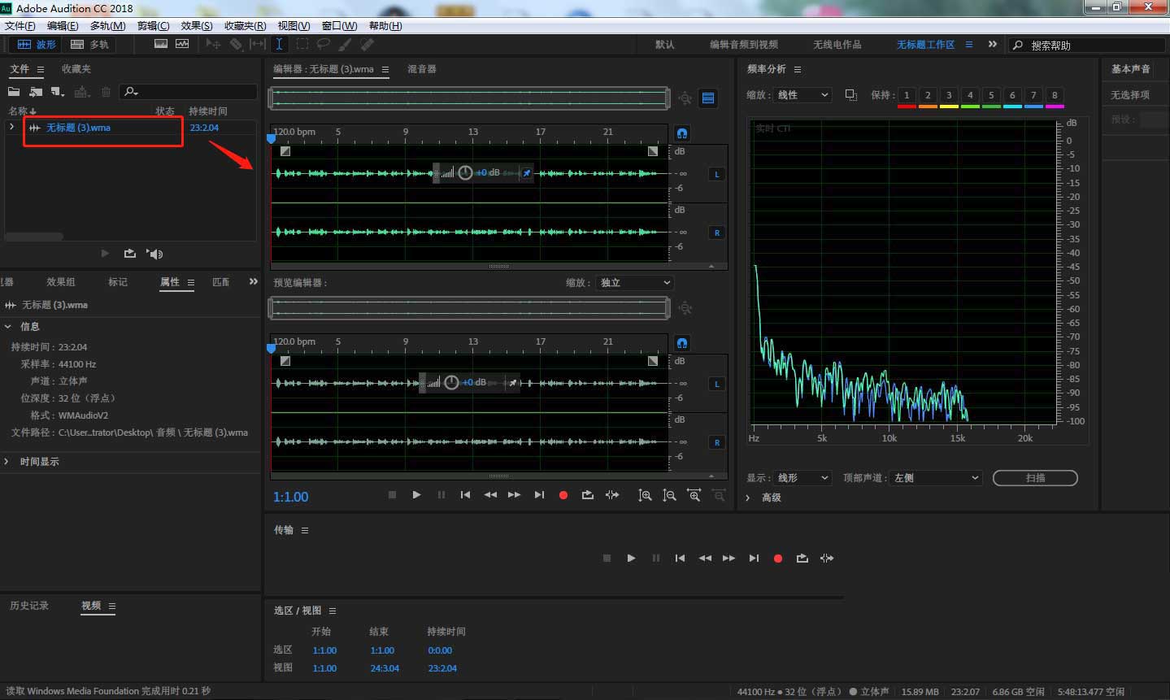This screenshot has width=1170, height=700.
Task: Switch to the 混音器 tab
Action: click(x=422, y=69)
